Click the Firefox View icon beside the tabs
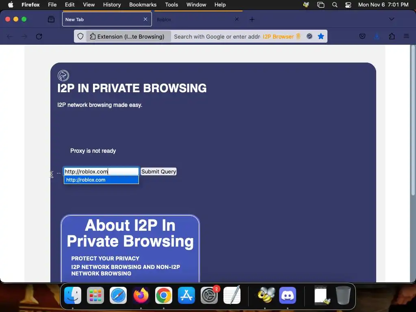Screen dimensions: 416x312 (x=51, y=19)
